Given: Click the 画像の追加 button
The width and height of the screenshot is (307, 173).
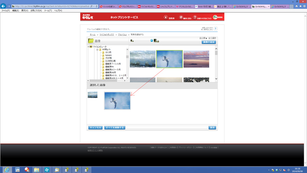Looking at the screenshot, I should [208, 42].
